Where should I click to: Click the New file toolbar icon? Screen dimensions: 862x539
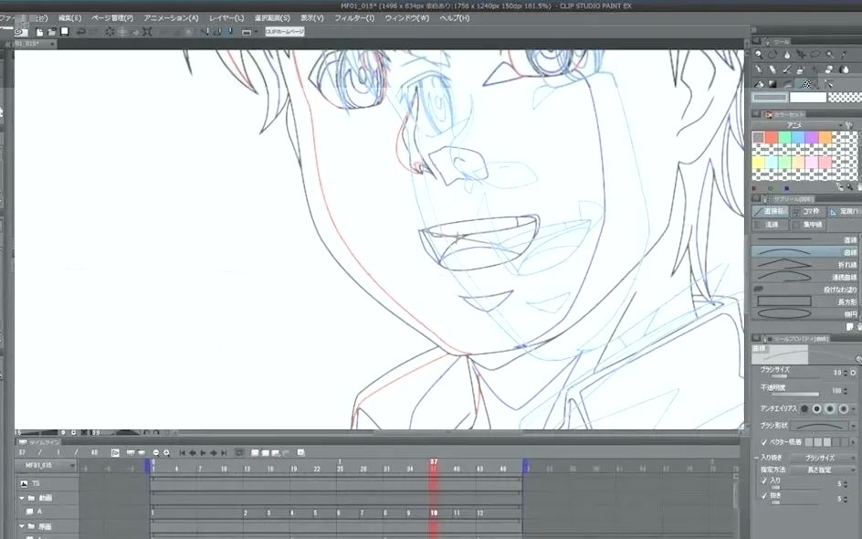pyautogui.click(x=39, y=32)
